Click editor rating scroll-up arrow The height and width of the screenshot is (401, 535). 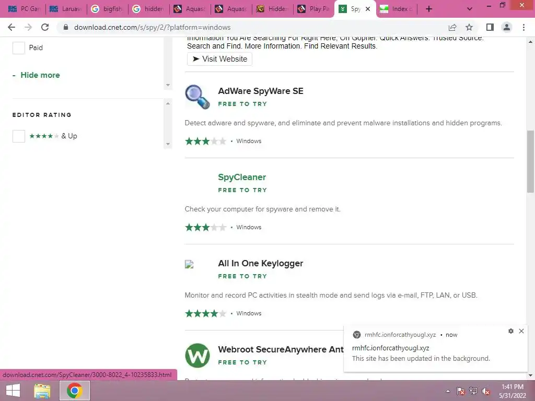click(x=168, y=103)
